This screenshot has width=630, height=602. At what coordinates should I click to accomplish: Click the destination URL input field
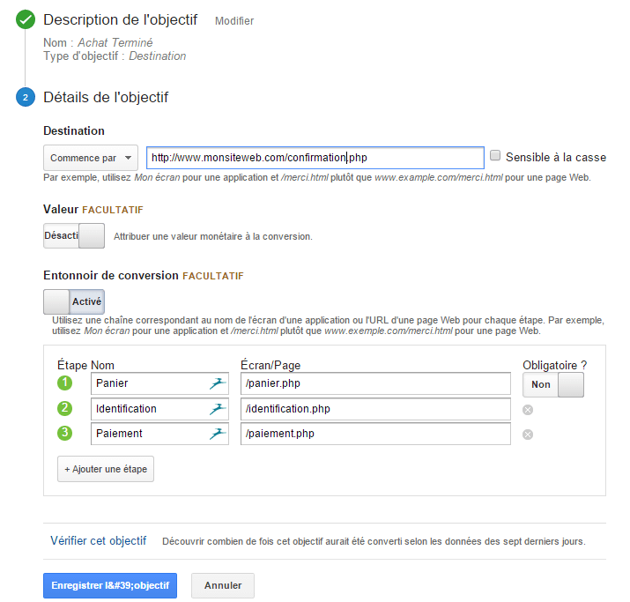[x=315, y=158]
